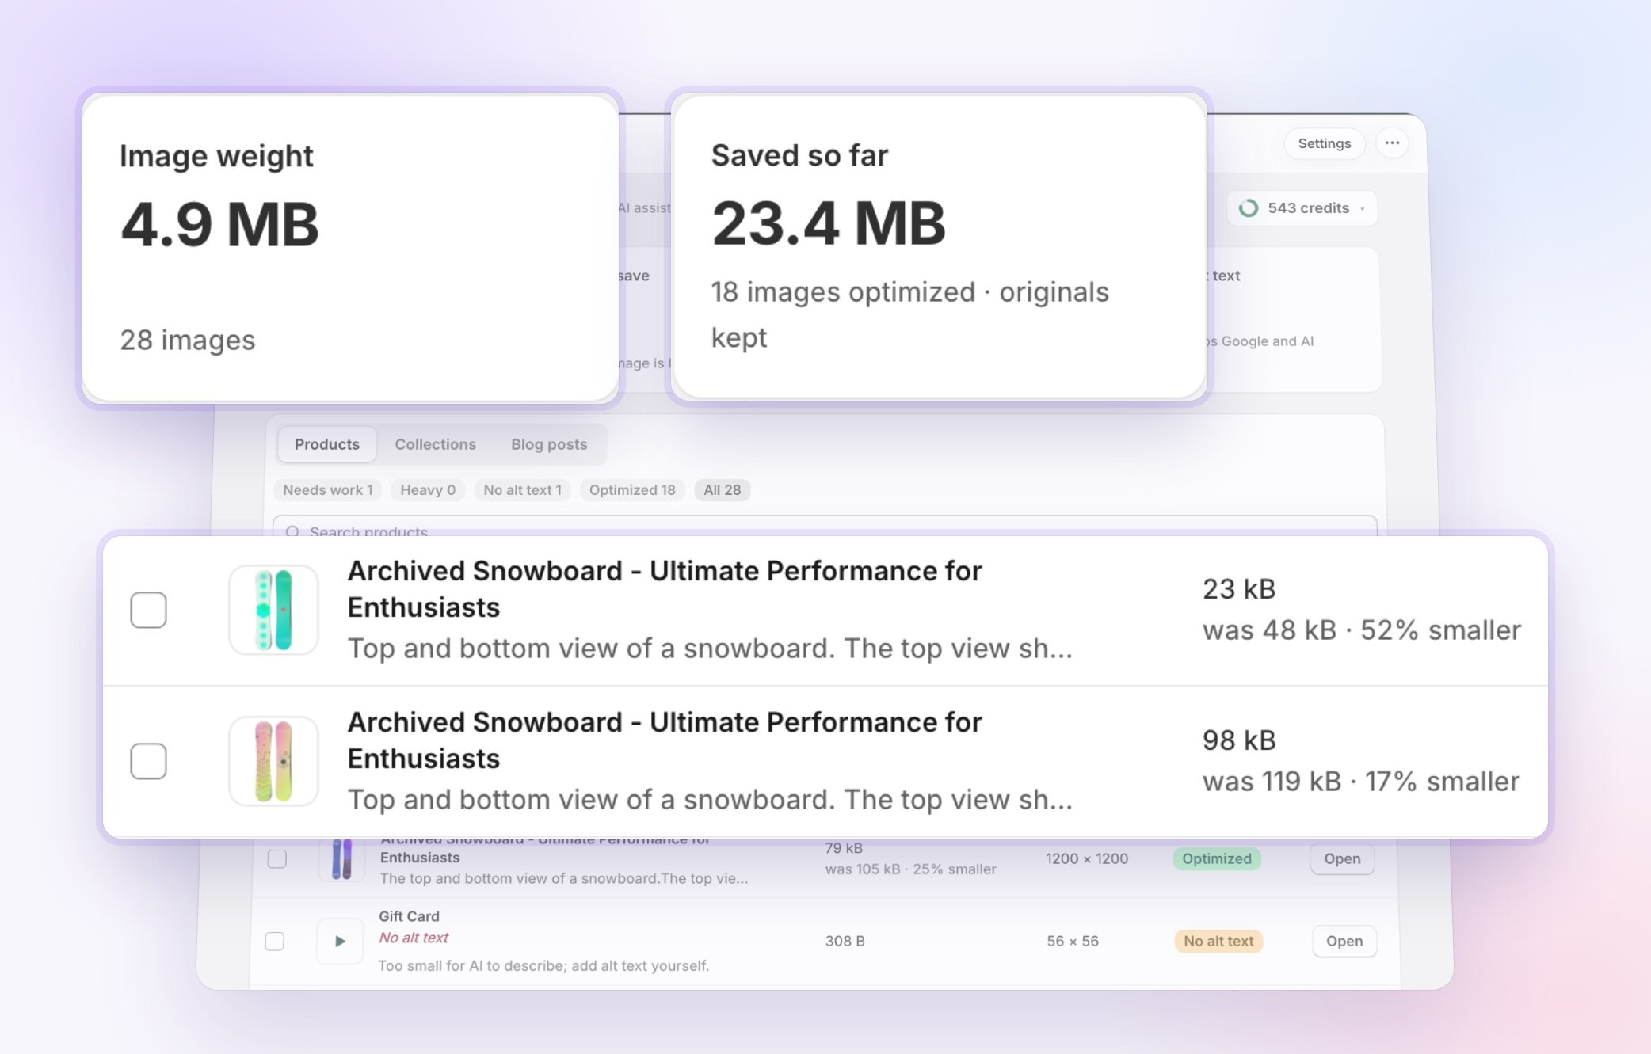Click 'Too small for AI to describe' note

pos(543,965)
